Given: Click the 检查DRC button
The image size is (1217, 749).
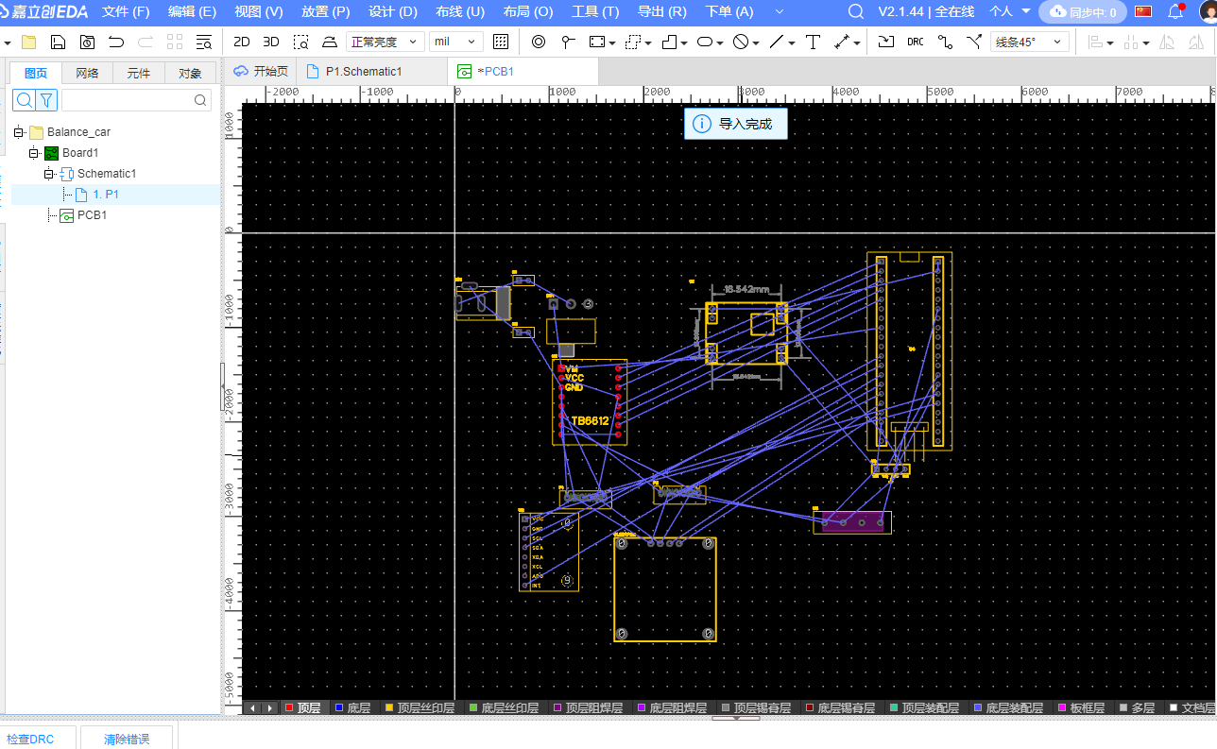Looking at the screenshot, I should (x=30, y=739).
